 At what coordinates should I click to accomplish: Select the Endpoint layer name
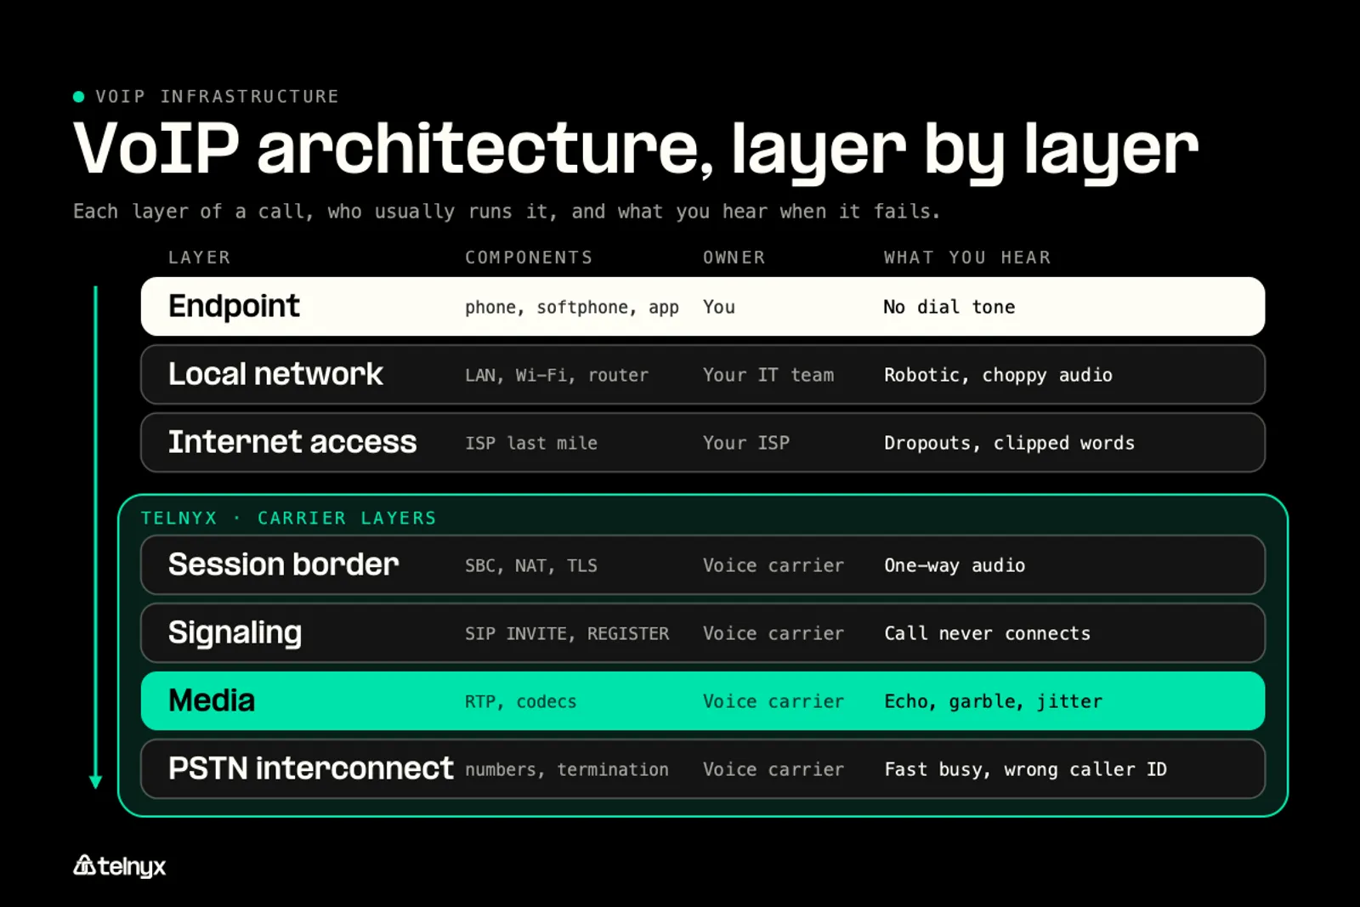[234, 306]
